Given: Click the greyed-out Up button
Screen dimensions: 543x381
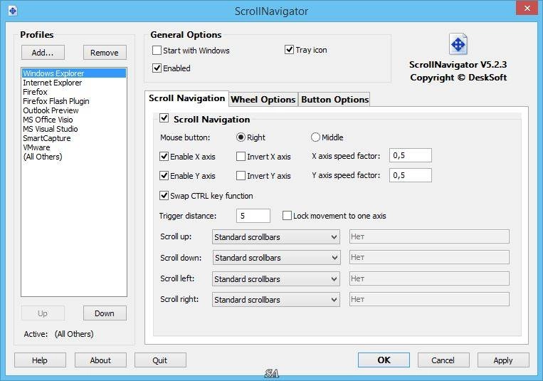Looking at the screenshot, I should (43, 313).
